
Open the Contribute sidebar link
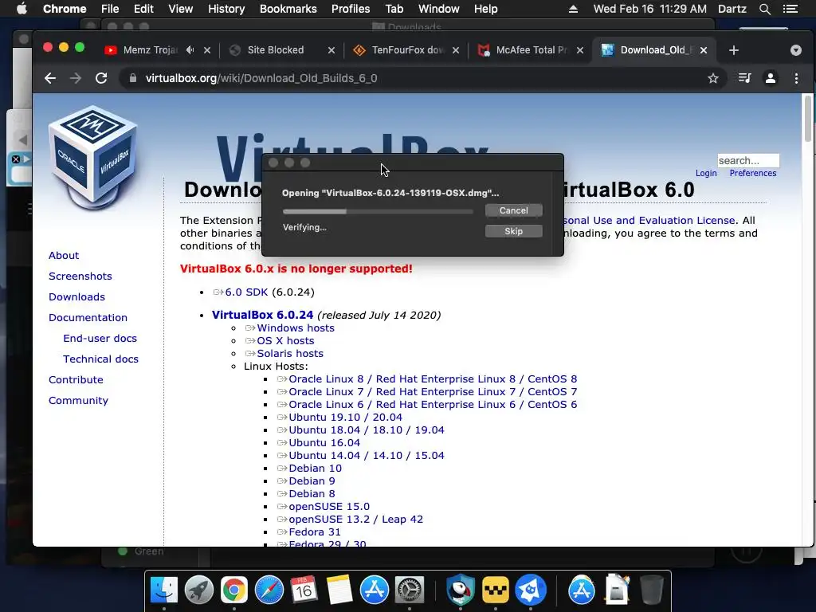tap(76, 380)
